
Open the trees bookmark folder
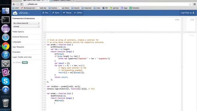pyautogui.click(x=97, y=8)
